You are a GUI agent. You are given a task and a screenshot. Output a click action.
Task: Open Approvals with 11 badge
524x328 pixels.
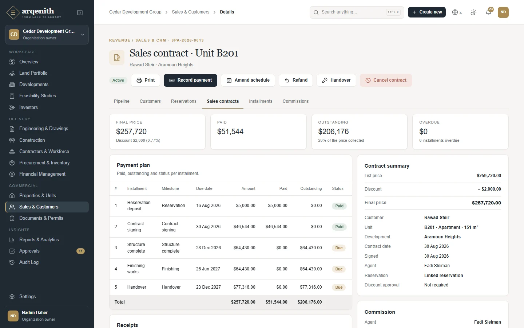pos(47,251)
